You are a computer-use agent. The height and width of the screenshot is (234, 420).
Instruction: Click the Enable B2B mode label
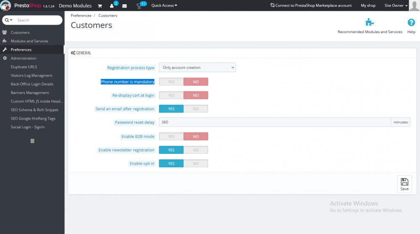(138, 136)
